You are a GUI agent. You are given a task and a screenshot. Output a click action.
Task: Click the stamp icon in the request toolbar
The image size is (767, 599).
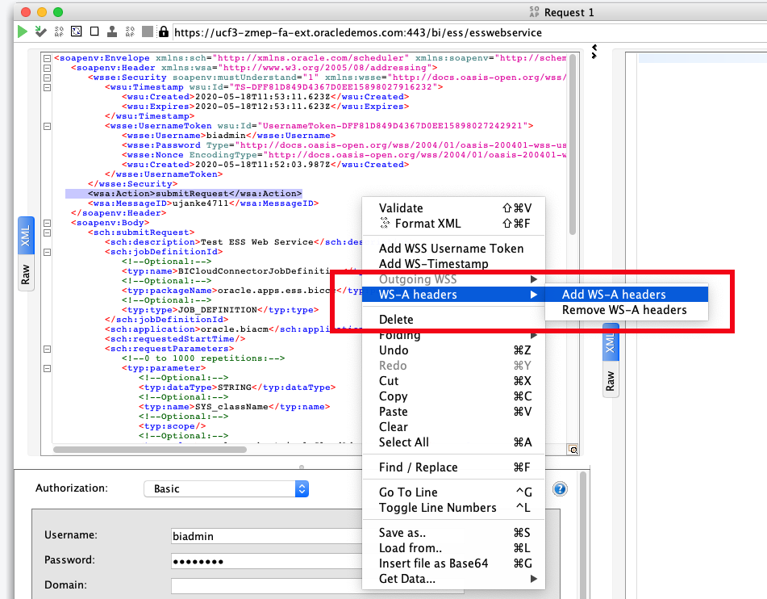112,33
